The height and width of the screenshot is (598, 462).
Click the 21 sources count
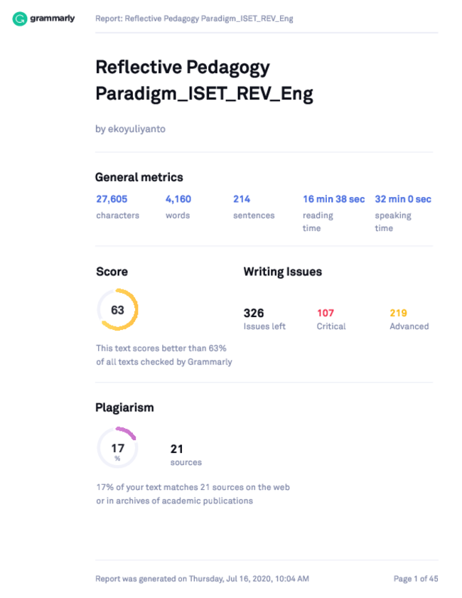point(176,449)
